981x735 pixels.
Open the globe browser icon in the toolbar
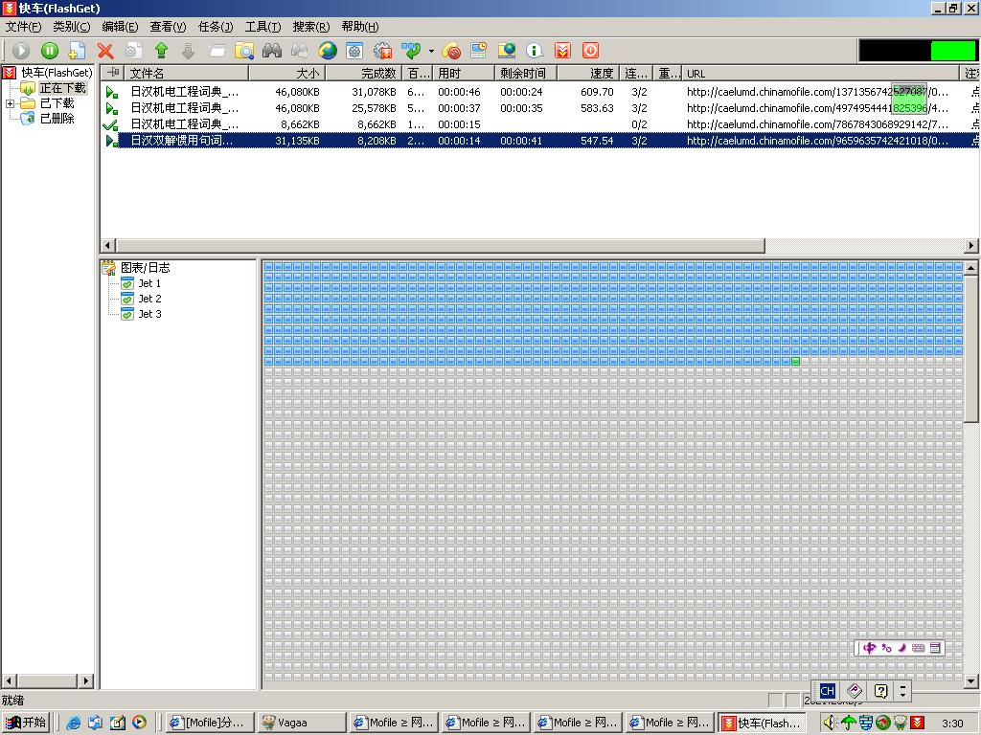point(328,51)
